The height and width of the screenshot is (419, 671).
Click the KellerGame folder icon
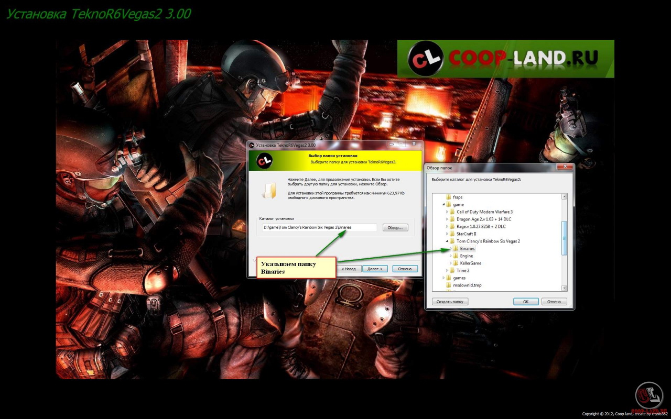456,263
